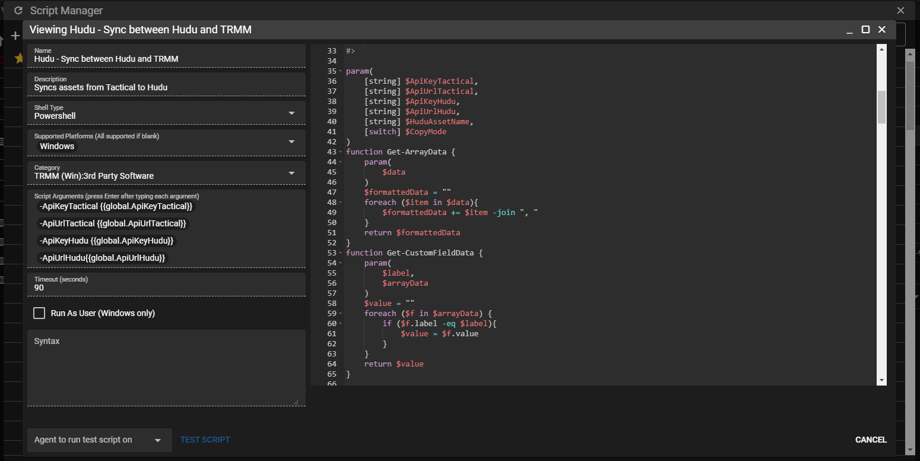The width and height of the screenshot is (920, 461).
Task: Fold the param block at line 44
Action: tap(340, 162)
